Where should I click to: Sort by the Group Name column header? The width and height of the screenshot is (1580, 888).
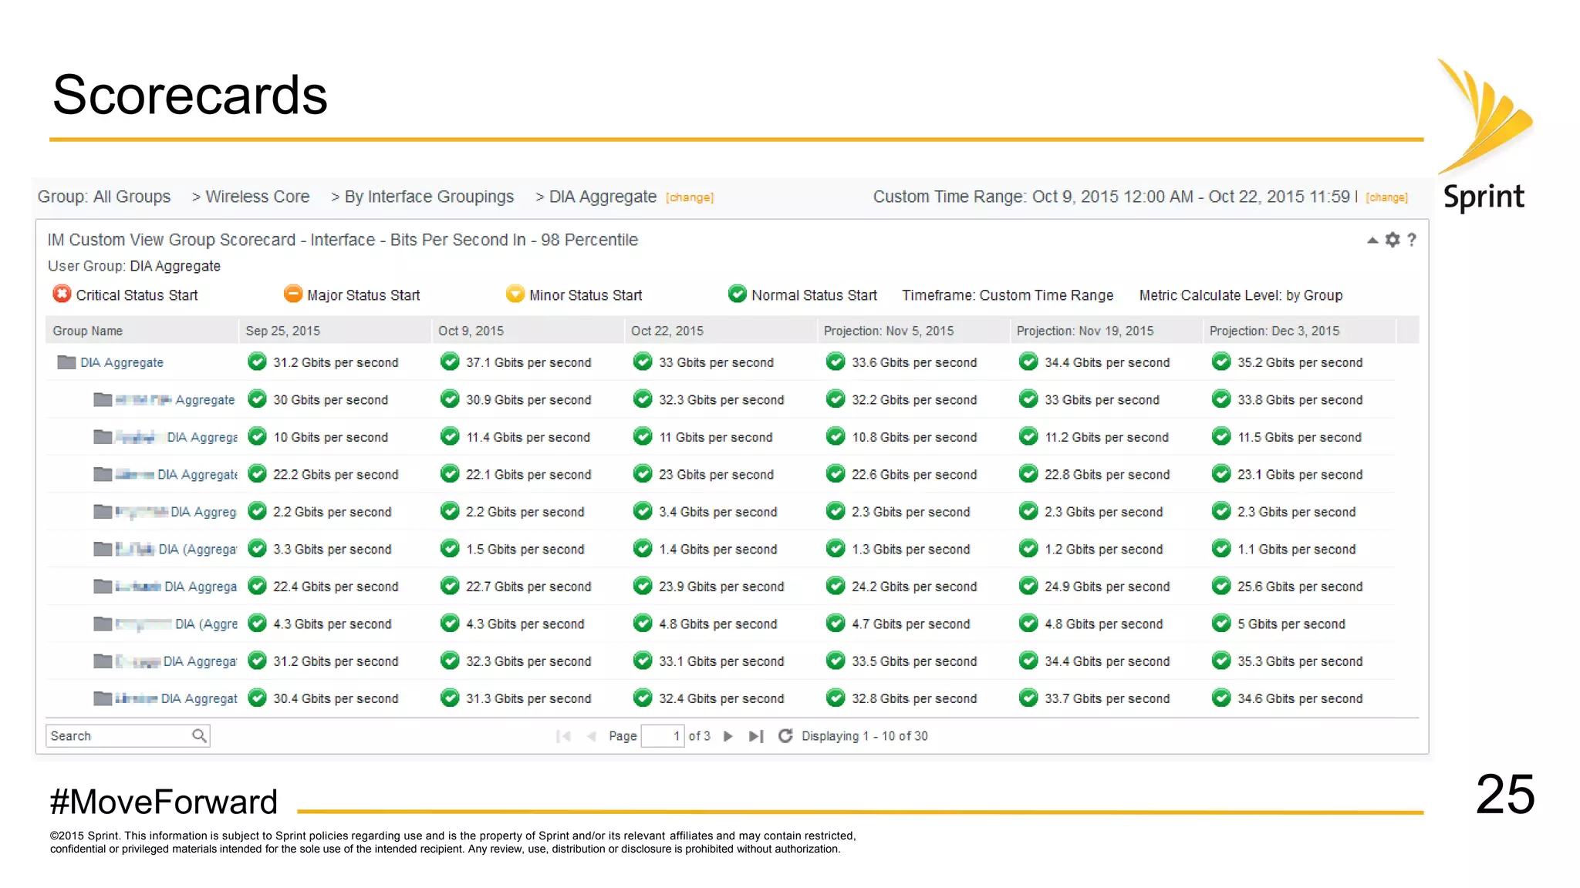(142, 331)
